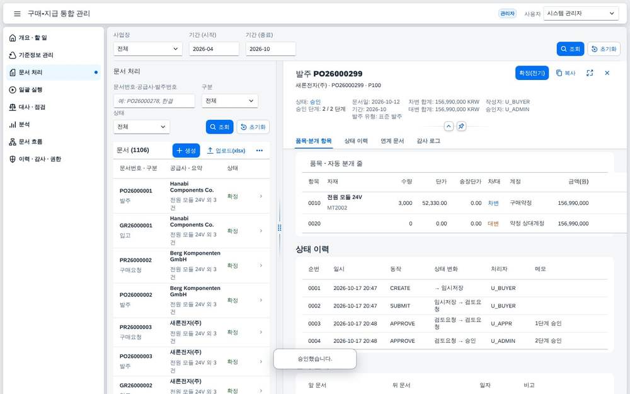Click 초기화 button in 문서 처리 panel
Viewport: 630px width, 394px height.
[x=253, y=127]
